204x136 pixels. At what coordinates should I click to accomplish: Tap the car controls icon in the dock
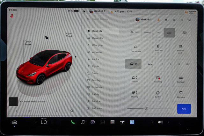15,122
